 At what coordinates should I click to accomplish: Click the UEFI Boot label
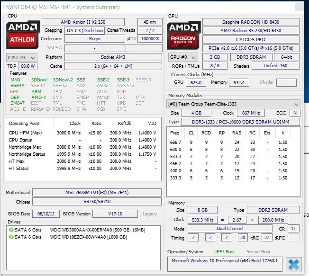[x=224, y=252]
